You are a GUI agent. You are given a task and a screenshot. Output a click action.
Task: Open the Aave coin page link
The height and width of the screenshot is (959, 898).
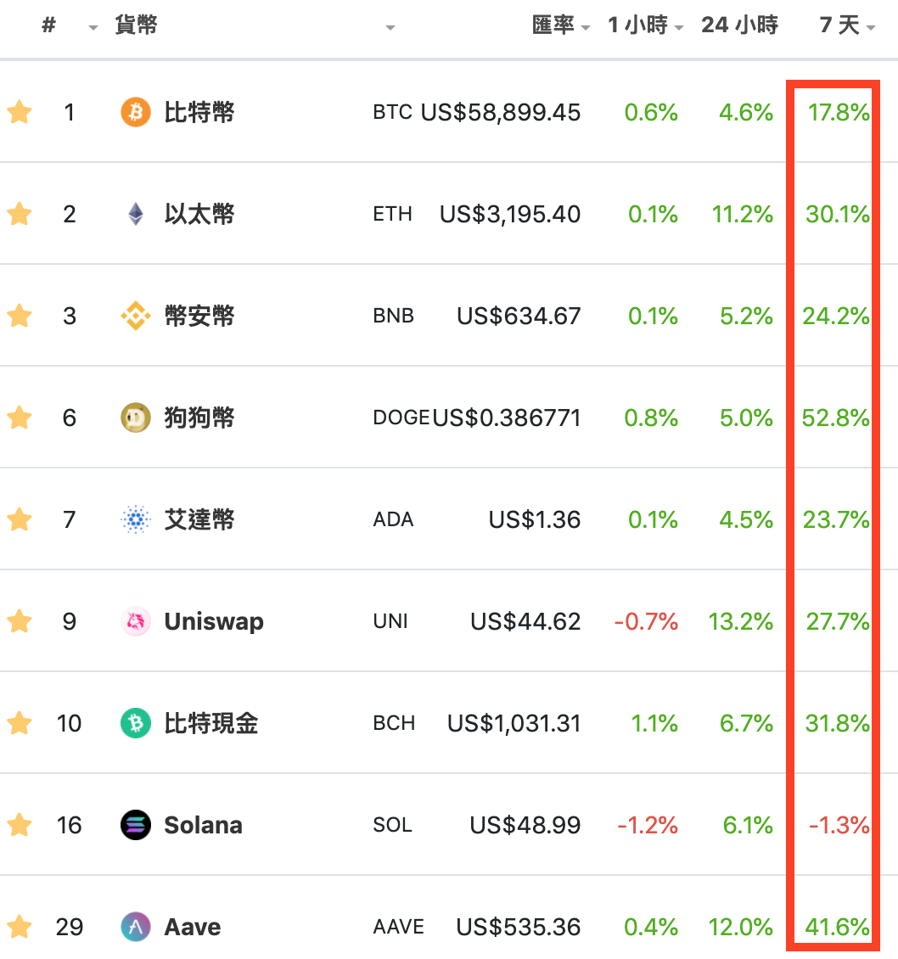pyautogui.click(x=192, y=927)
